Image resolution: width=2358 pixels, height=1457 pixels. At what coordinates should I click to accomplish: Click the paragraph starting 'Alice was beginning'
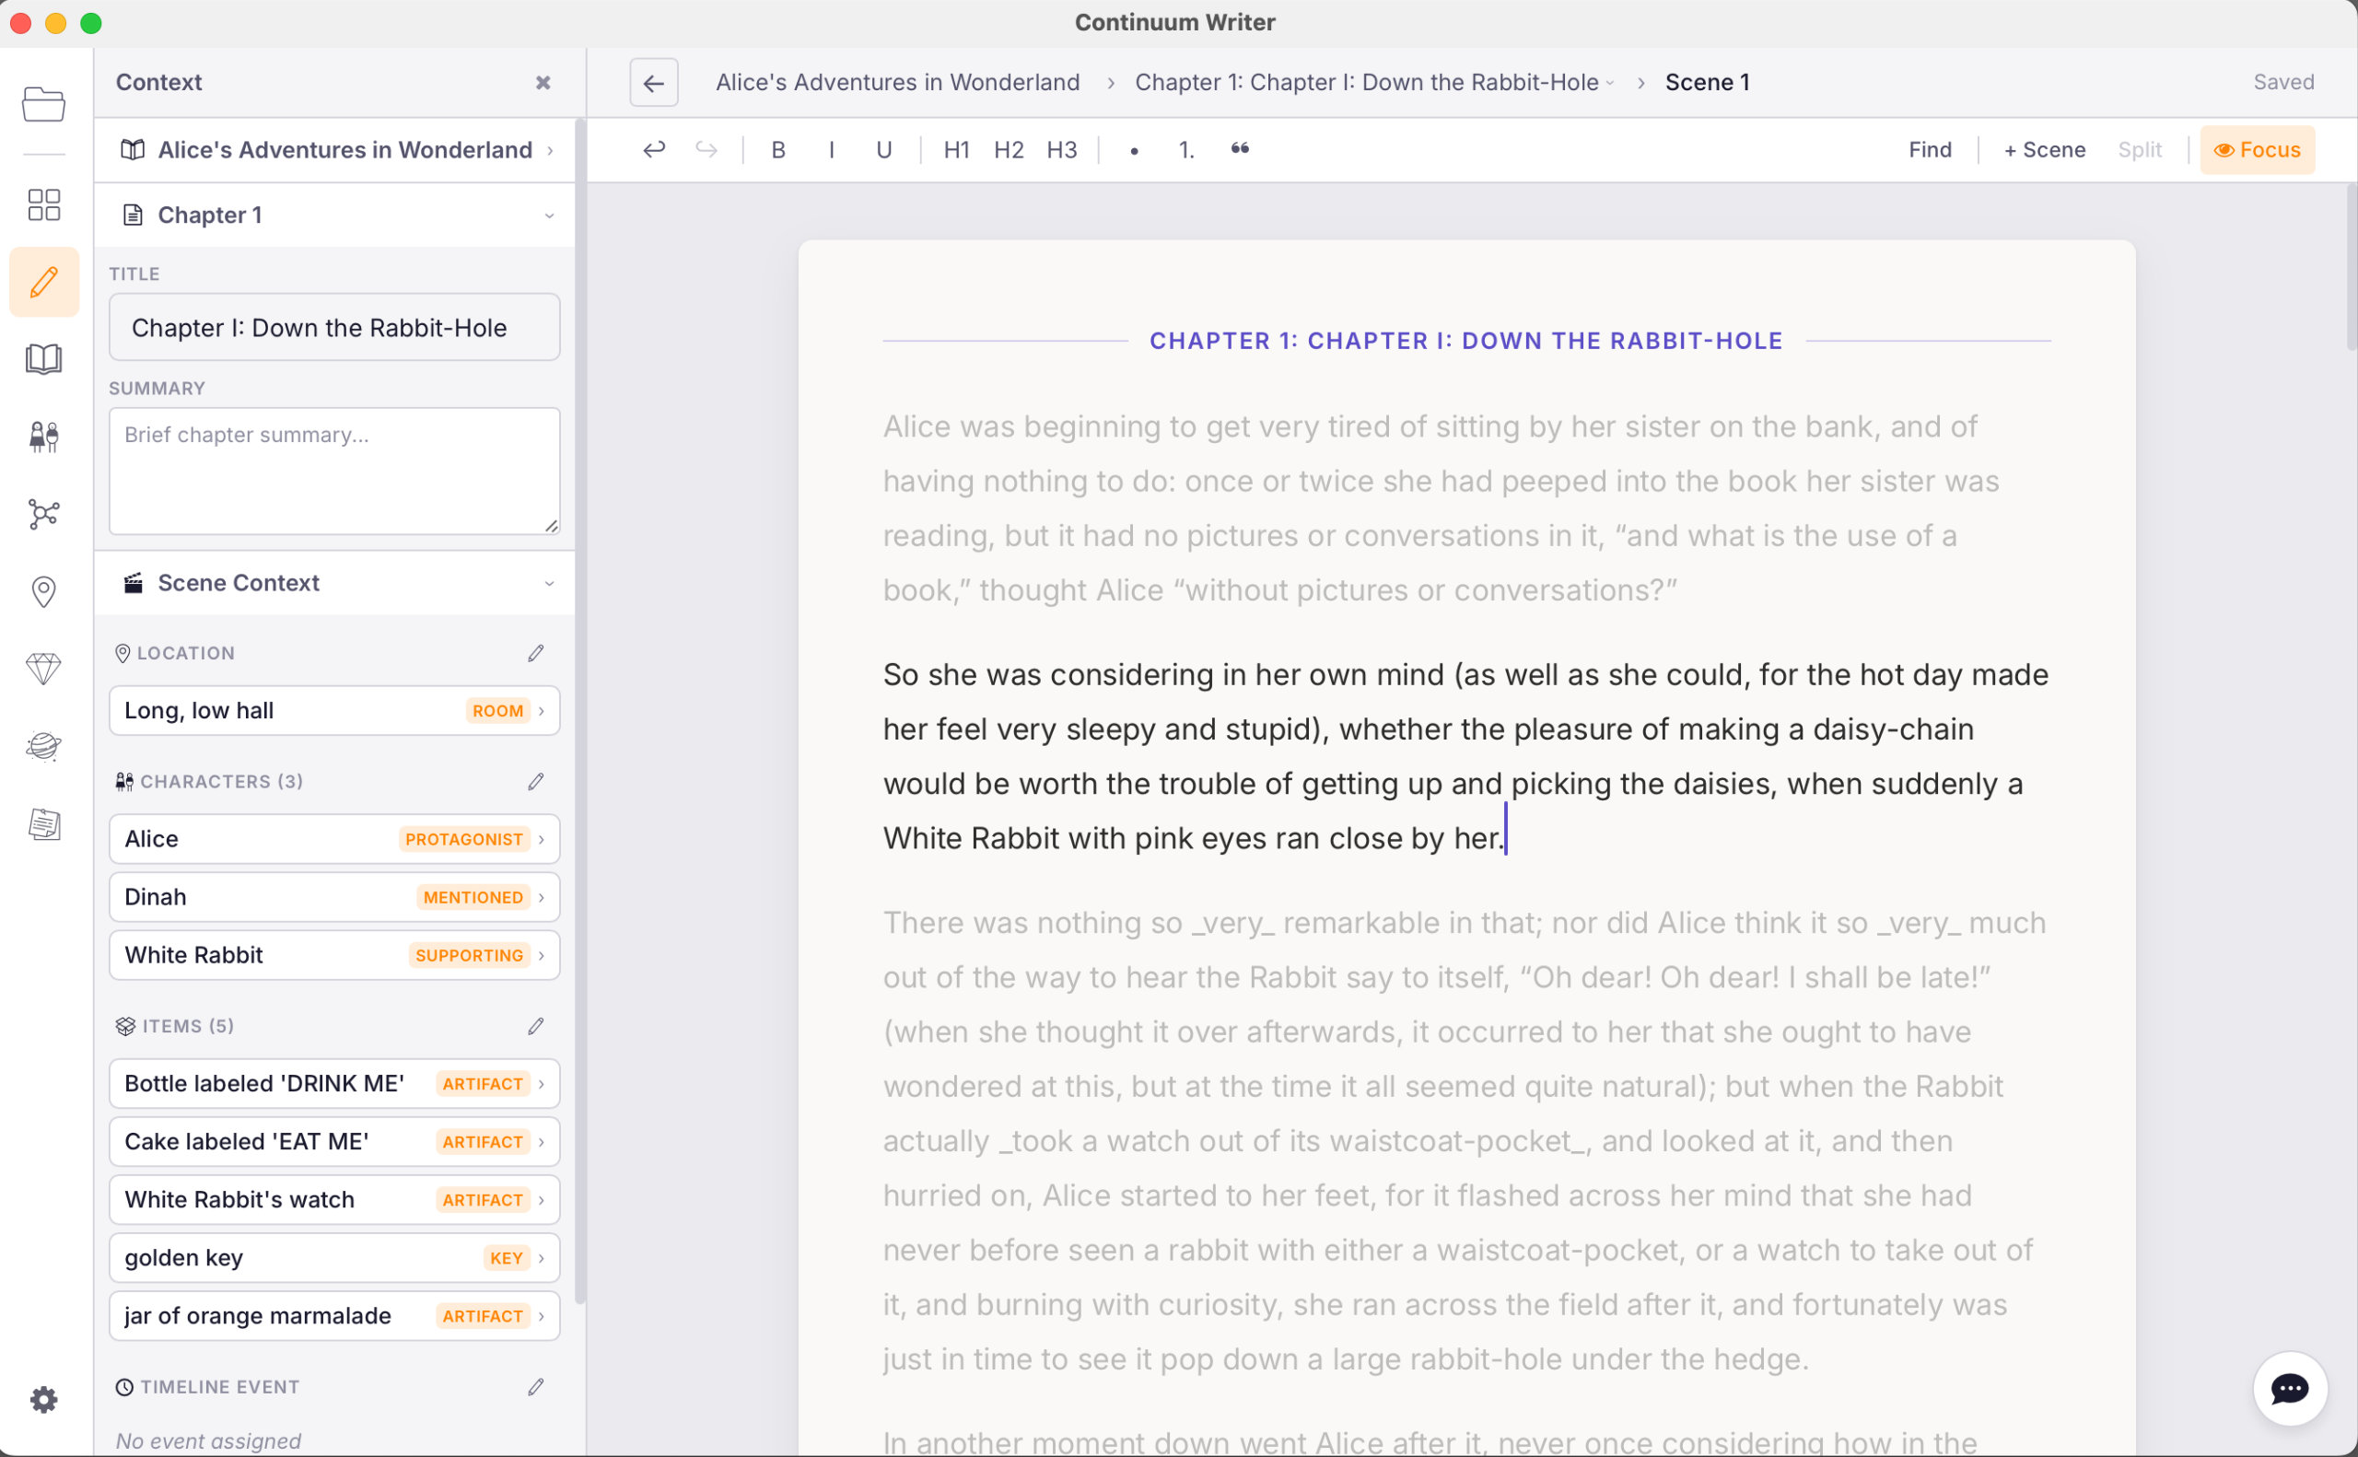(1442, 507)
